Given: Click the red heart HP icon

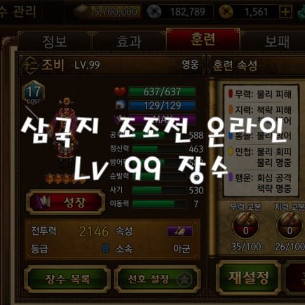Looking at the screenshot, I should [121, 91].
